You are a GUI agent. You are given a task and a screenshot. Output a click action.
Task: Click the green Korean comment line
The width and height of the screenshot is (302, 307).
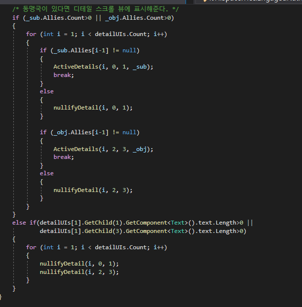tap(96, 9)
